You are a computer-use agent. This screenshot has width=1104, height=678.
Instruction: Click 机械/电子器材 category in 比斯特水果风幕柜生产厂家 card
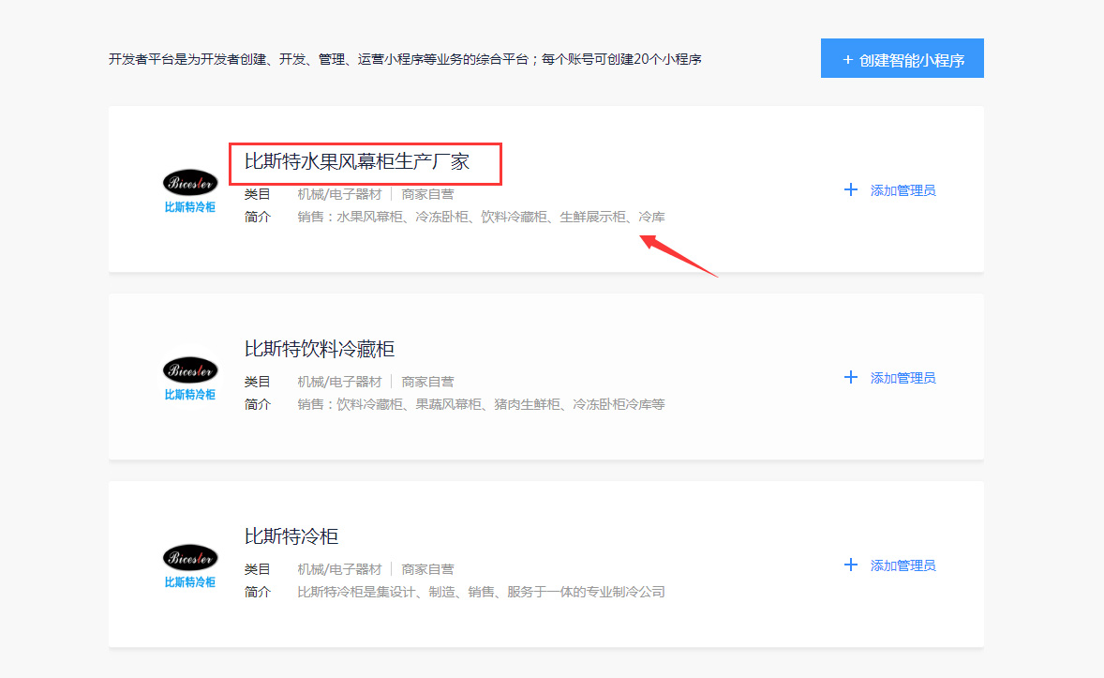click(x=339, y=194)
